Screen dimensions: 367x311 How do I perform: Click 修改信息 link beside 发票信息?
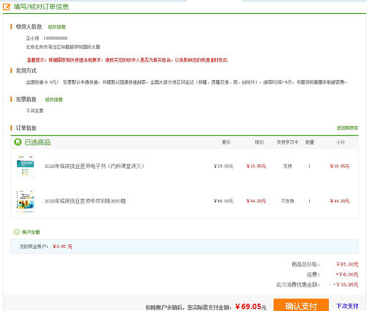tap(54, 100)
